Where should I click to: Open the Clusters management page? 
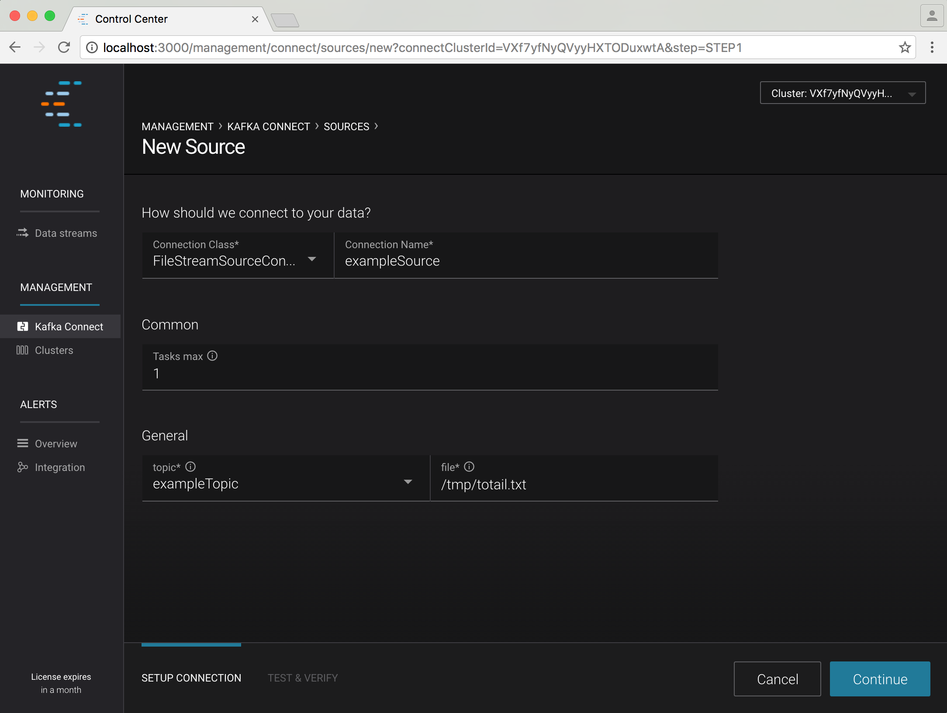click(54, 350)
